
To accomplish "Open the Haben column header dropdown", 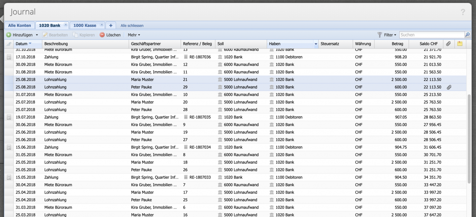I will tap(315, 44).
